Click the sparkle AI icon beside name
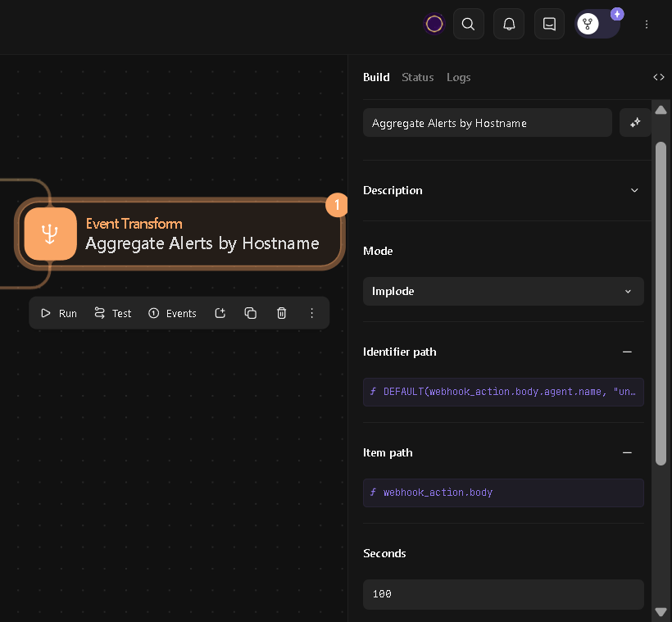This screenshot has height=622, width=672. click(635, 123)
